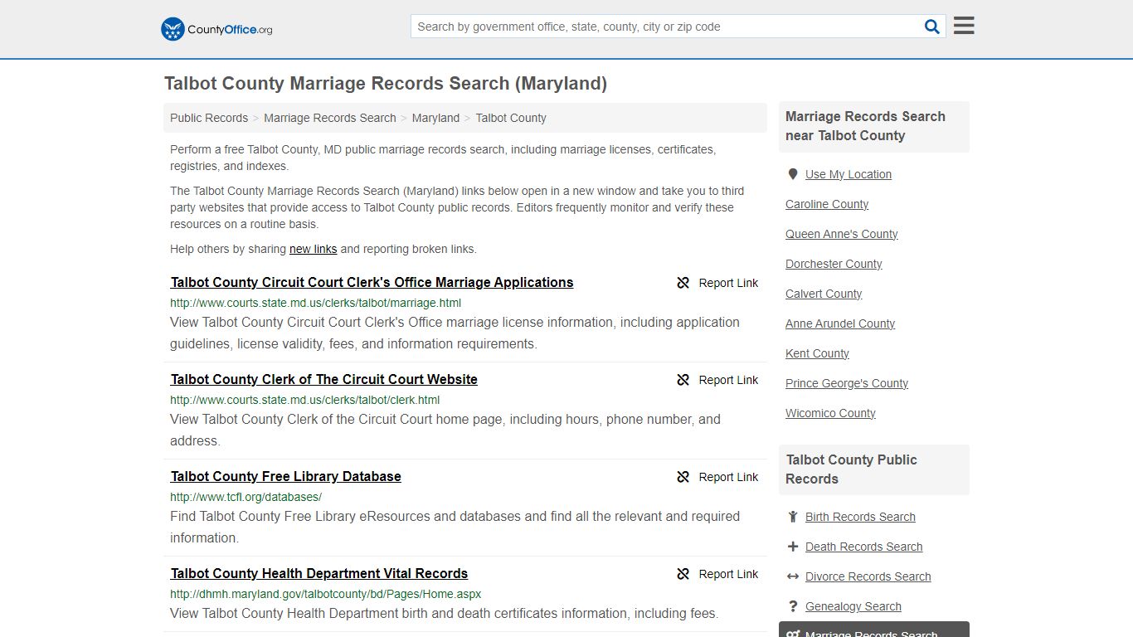Screen dimensions: 1133x637
Task: Click the magnifying glass search icon
Action: [932, 27]
